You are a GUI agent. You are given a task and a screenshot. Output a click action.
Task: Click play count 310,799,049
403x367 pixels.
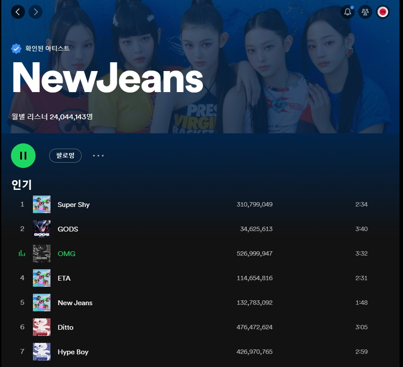tap(255, 204)
